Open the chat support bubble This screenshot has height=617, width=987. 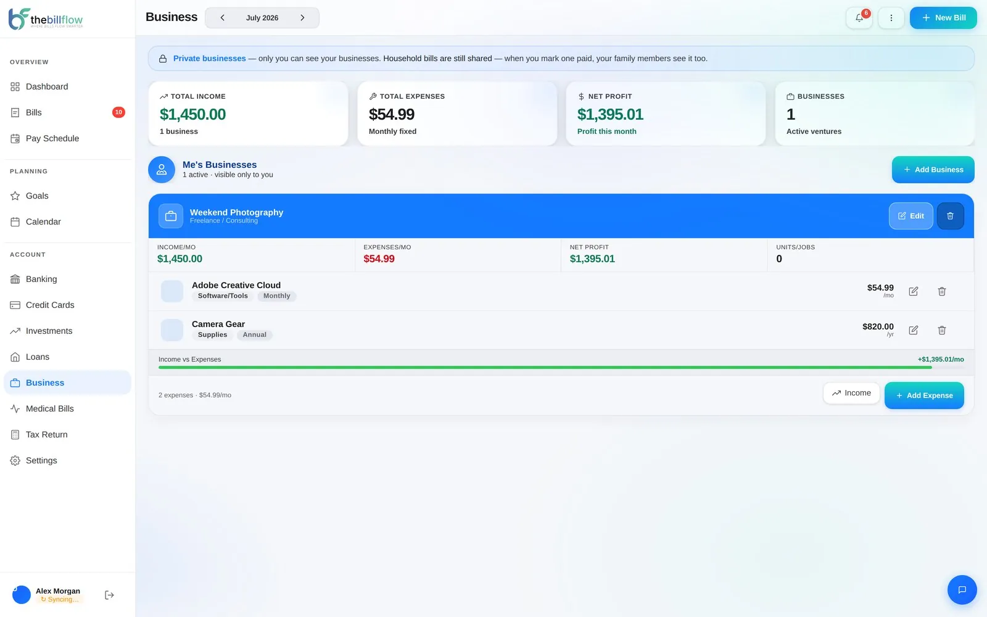[962, 590]
